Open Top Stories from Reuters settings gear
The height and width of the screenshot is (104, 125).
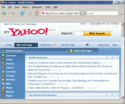click(112, 95)
